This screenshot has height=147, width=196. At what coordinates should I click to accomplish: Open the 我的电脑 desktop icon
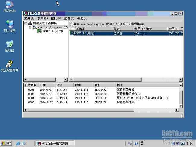pyautogui.click(x=10, y=7)
